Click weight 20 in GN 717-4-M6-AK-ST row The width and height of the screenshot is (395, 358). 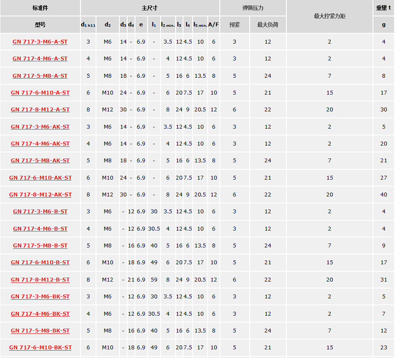click(x=384, y=143)
